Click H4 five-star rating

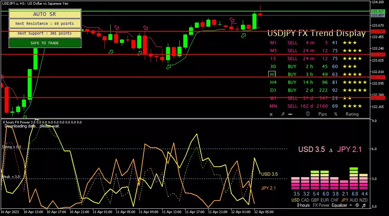354,82
